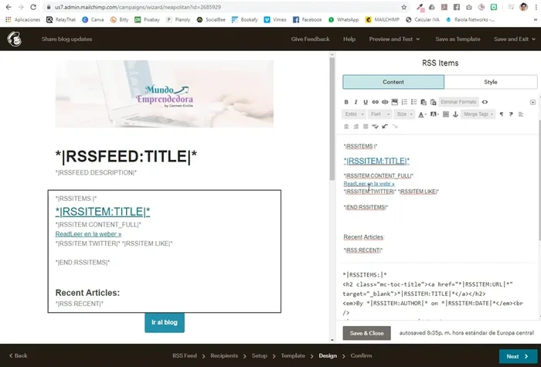Open the Estilo dropdown

point(352,114)
